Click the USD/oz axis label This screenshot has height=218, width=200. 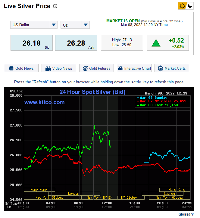16,91
